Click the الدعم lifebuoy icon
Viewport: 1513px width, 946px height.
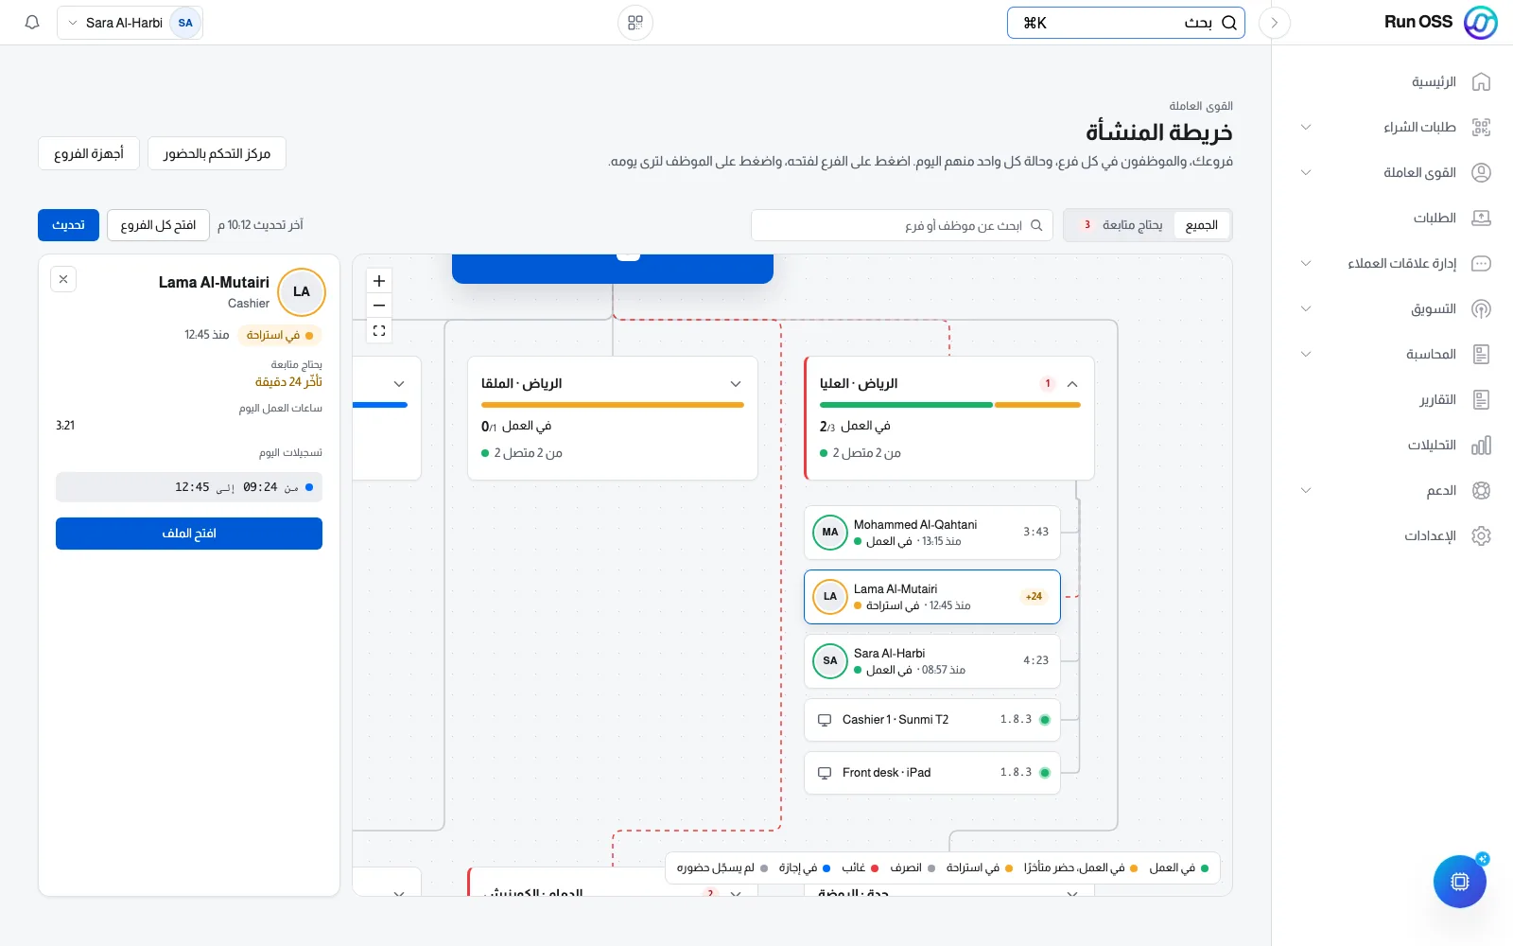click(x=1482, y=491)
